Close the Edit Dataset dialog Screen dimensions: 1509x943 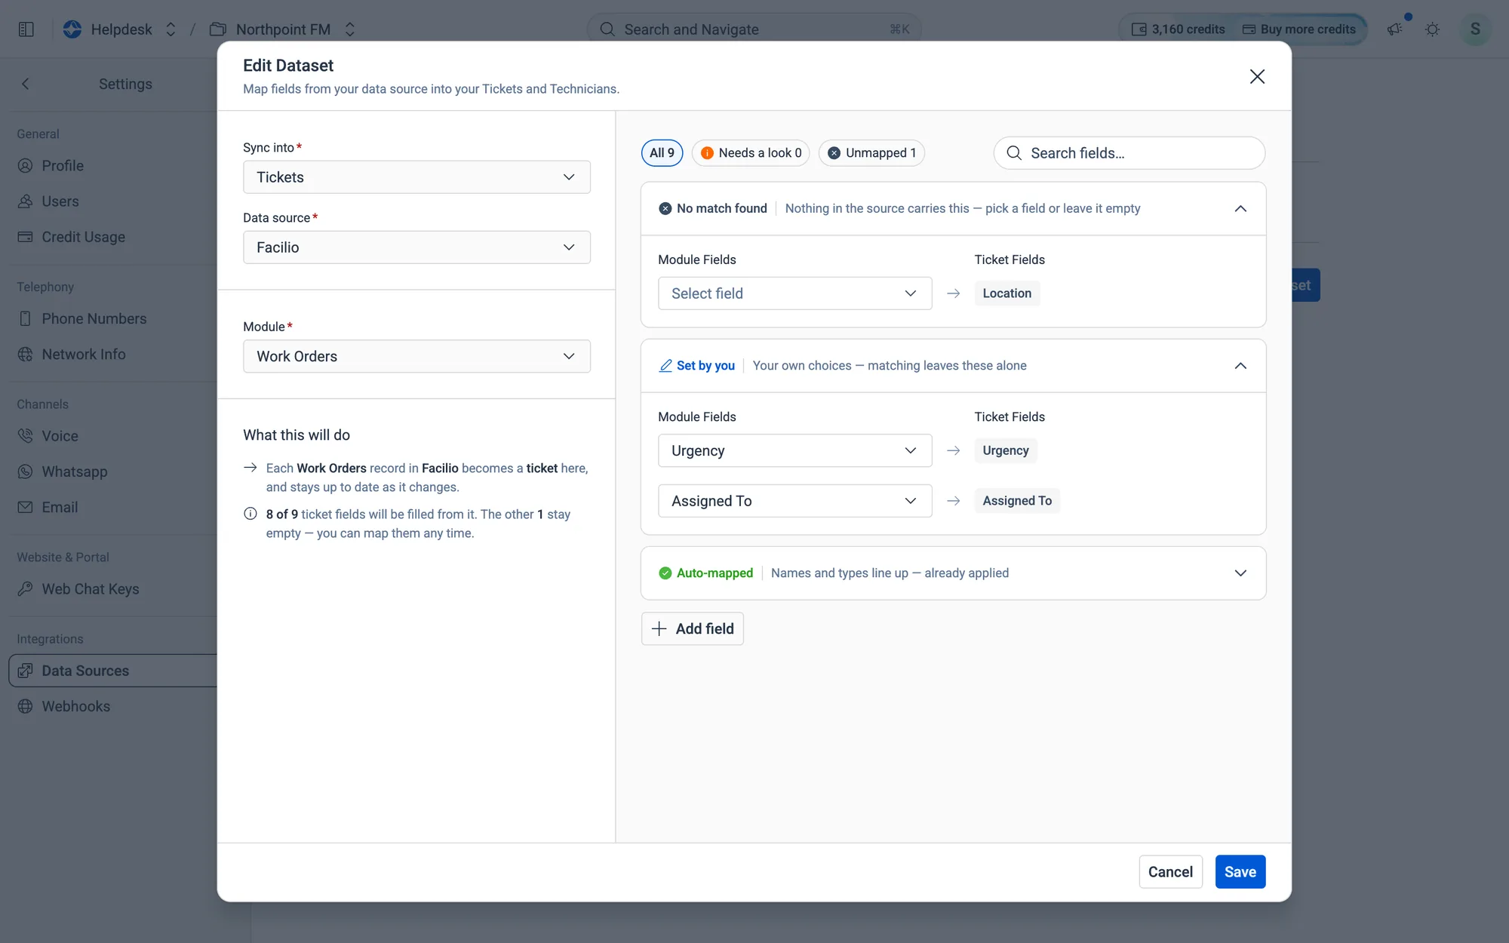pos(1257,76)
